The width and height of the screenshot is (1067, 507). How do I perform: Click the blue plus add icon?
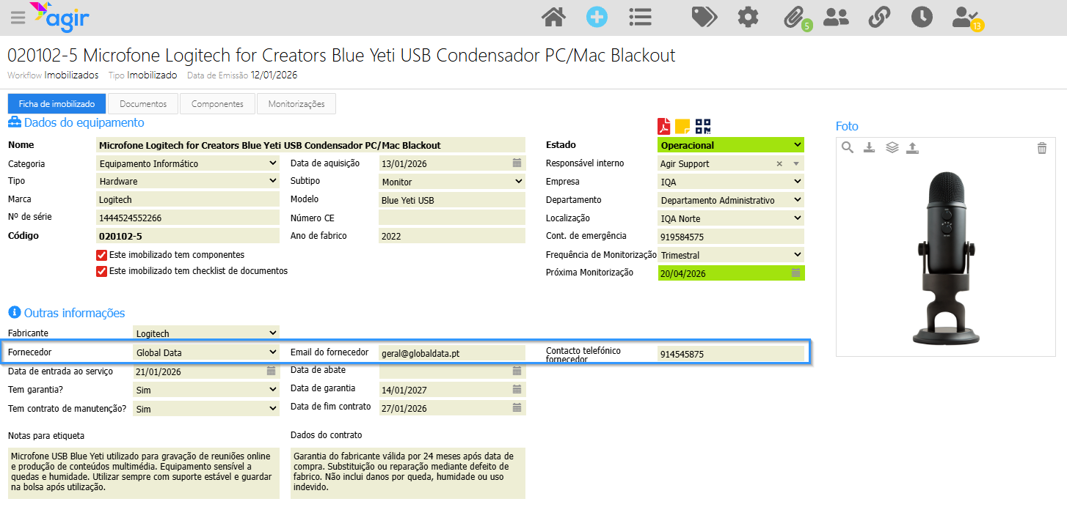597,17
